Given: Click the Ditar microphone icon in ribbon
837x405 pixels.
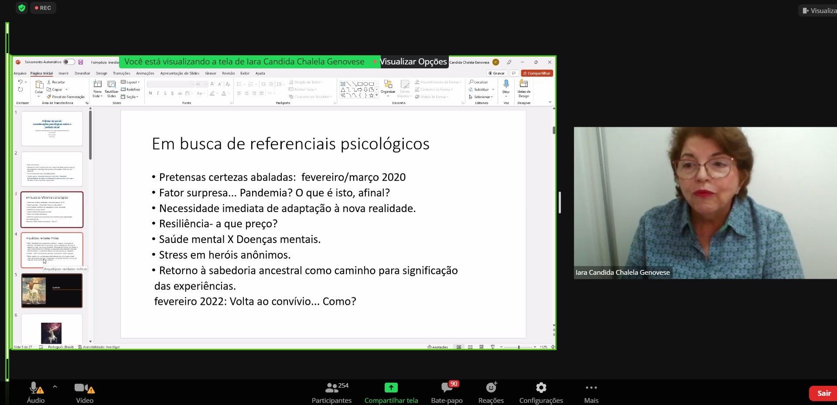Looking at the screenshot, I should coord(506,84).
